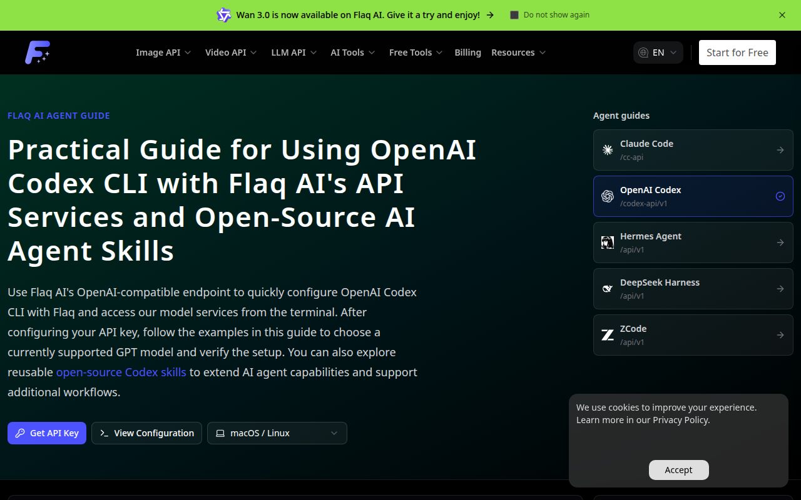Click the DeepSeek whale icon
This screenshot has height=500, width=801.
[x=608, y=289]
